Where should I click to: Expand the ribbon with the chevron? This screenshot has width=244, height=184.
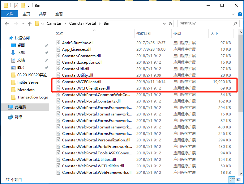233,14
